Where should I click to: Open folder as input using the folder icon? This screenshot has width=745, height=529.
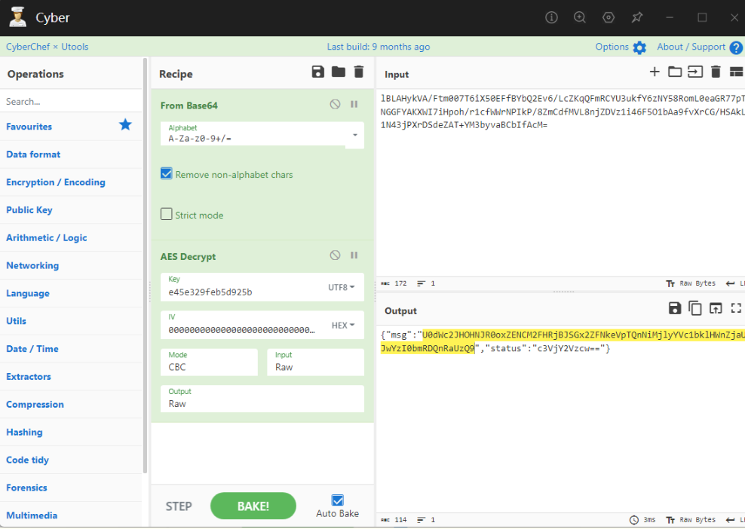(675, 72)
